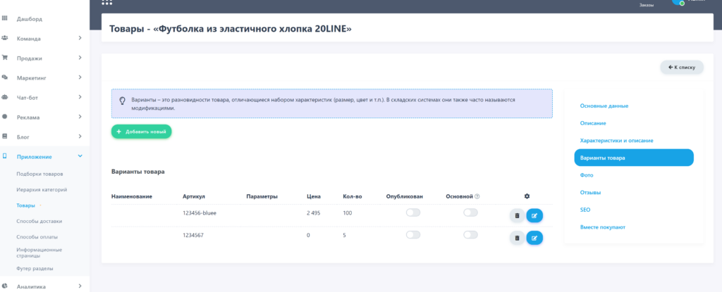Click article value 123456-bluee

[x=200, y=213]
